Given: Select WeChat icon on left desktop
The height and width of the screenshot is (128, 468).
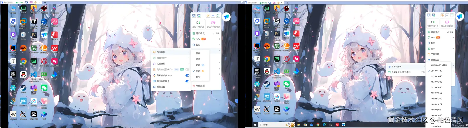Looking at the screenshot, I should 44,88.
